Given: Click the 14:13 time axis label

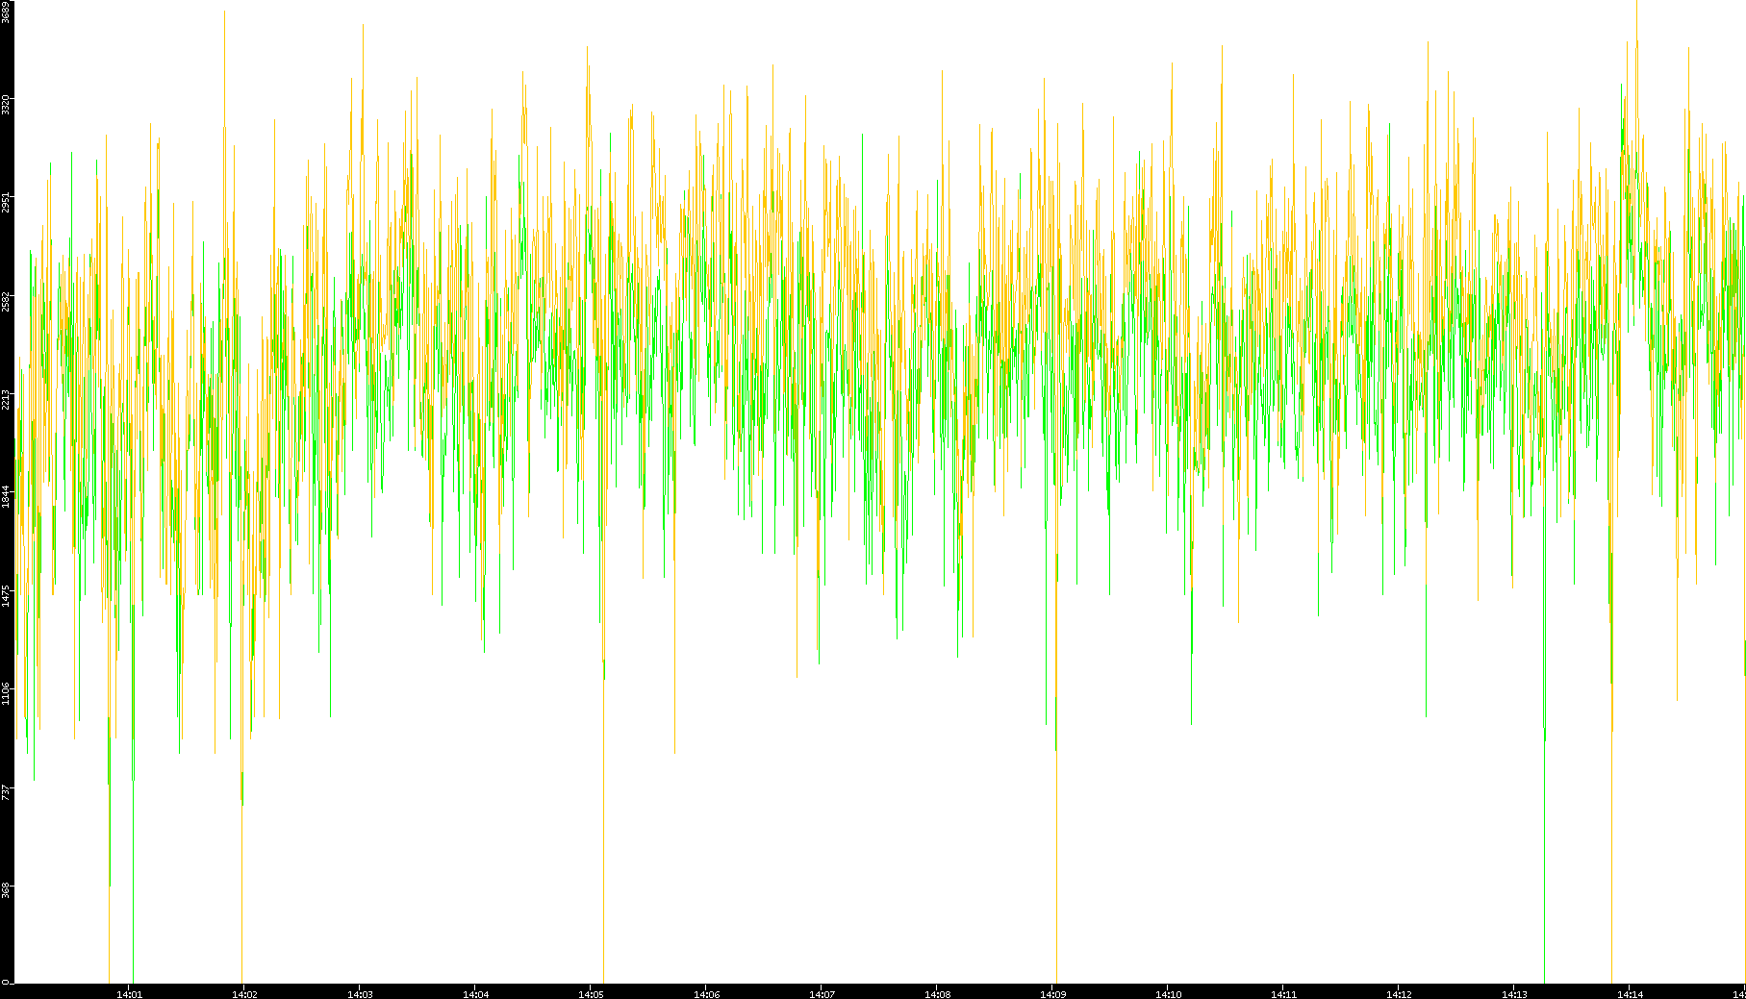Looking at the screenshot, I should pyautogui.click(x=1514, y=994).
